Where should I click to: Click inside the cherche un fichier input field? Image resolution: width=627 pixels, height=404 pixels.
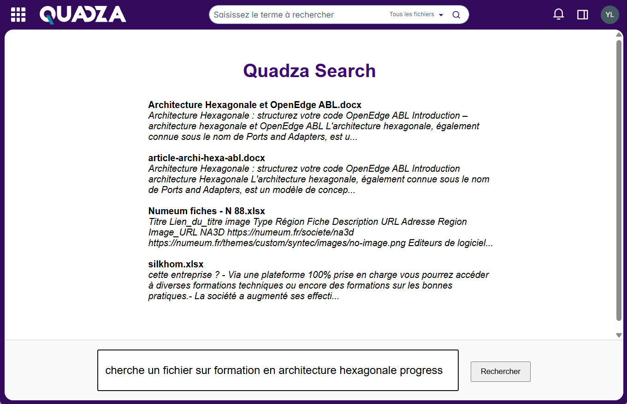(278, 370)
